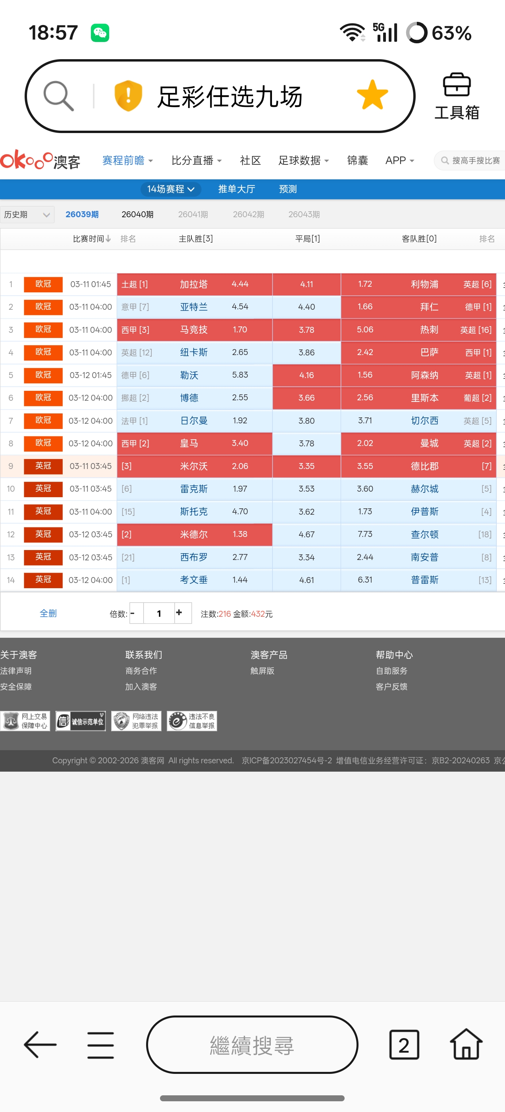This screenshot has height=1112, width=505.
Task: Switch to the 26040期 tab
Action: (137, 214)
